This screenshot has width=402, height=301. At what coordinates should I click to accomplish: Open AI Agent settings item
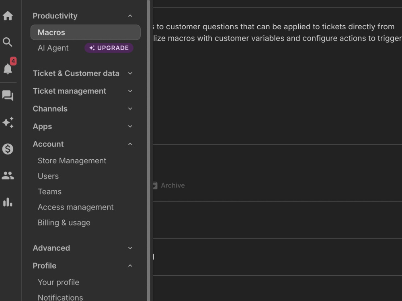(x=53, y=48)
